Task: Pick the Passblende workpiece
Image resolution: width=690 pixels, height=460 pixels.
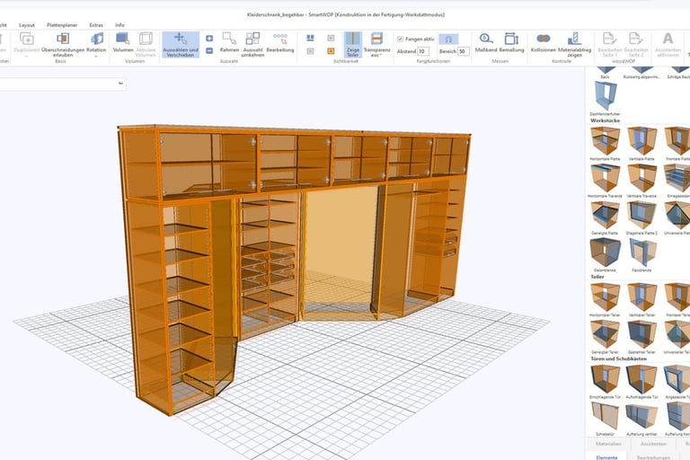Action: tap(641, 255)
